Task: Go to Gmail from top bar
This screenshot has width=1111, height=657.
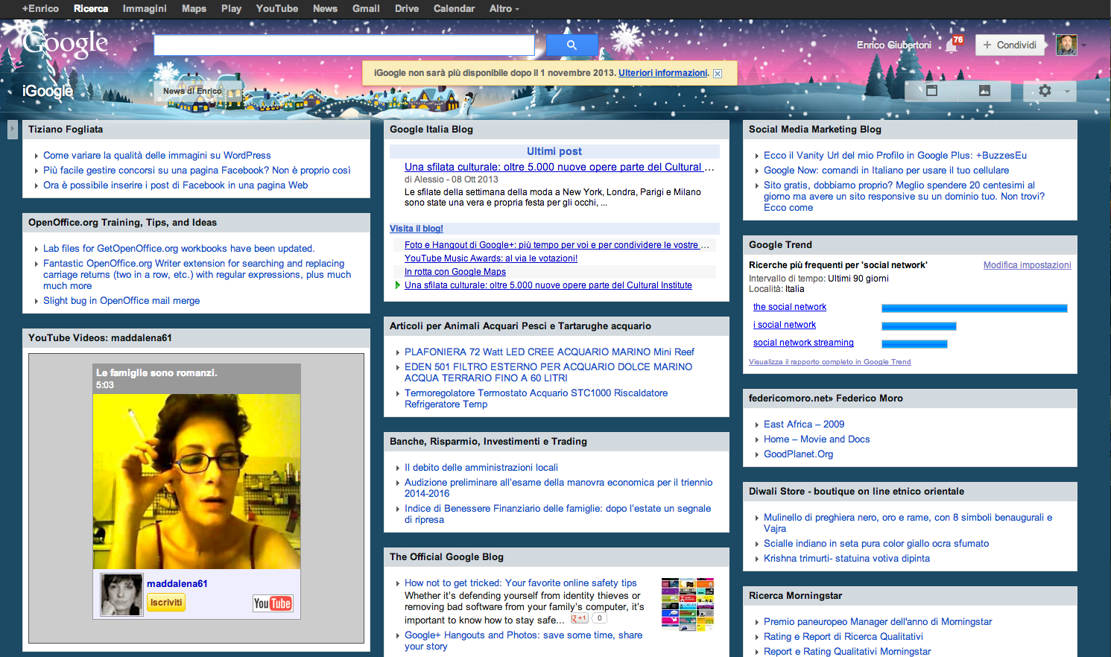Action: pos(366,9)
